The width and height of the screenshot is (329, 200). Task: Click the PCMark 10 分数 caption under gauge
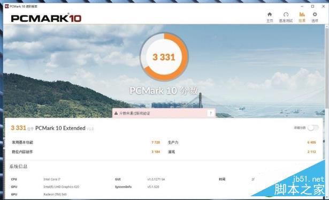point(164,91)
